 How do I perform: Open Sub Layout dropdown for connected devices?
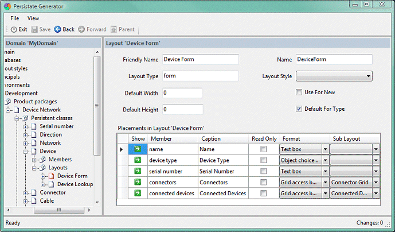click(x=376, y=194)
